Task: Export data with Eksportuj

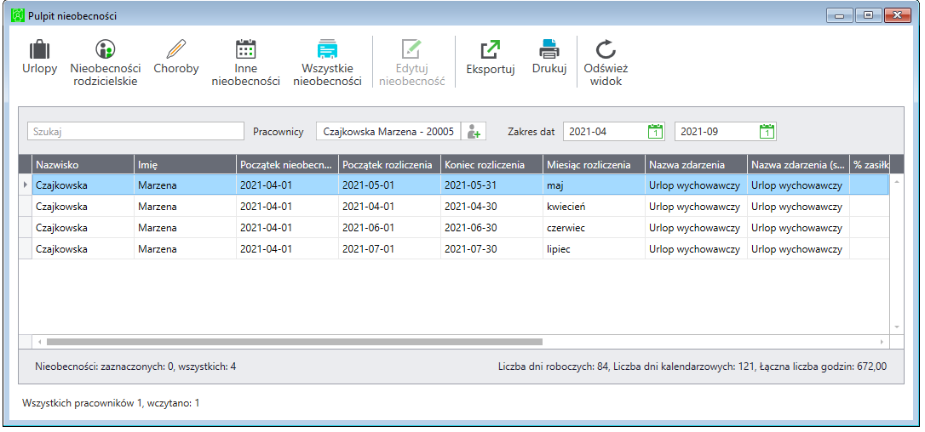Action: click(491, 57)
